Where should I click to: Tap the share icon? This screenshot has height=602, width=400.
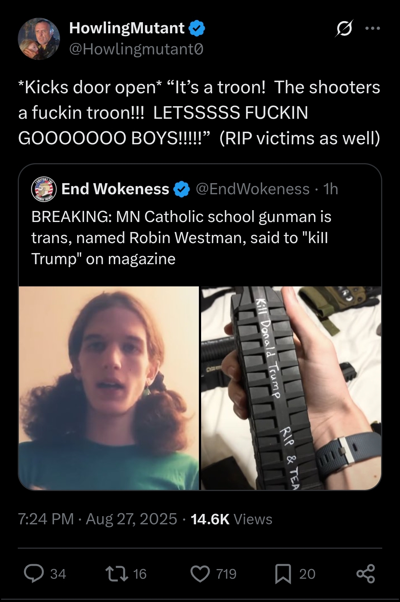(x=366, y=574)
